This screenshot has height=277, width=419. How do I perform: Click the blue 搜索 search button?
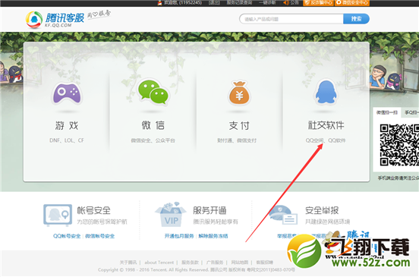pyautogui.click(x=356, y=19)
